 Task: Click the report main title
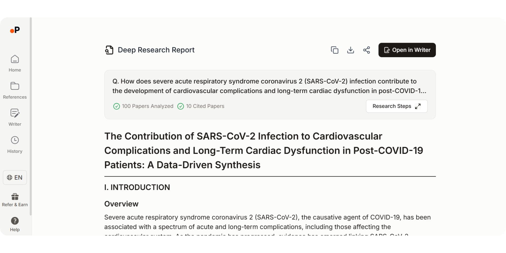264,150
